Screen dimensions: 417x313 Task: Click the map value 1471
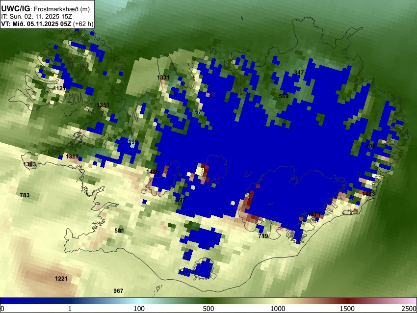(x=314, y=214)
